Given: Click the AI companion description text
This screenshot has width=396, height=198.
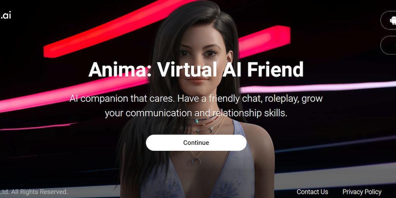Looking at the screenshot, I should 196,106.
